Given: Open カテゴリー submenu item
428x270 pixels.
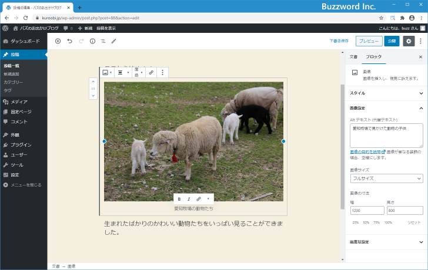Looking at the screenshot, I should tap(14, 82).
